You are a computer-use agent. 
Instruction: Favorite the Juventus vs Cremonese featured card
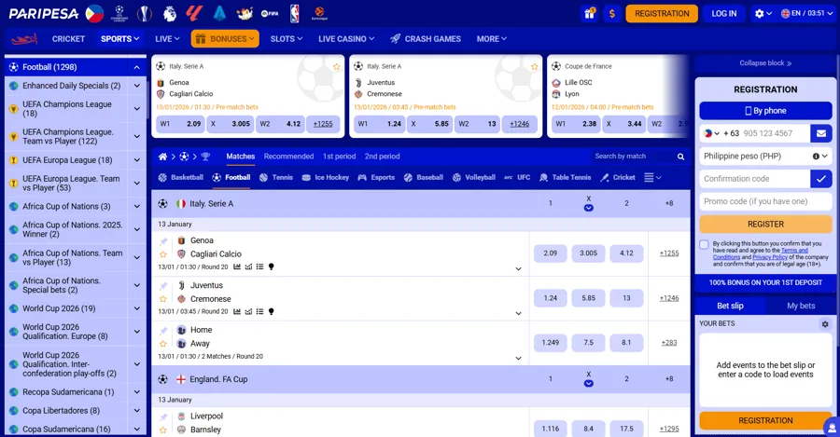(534, 67)
